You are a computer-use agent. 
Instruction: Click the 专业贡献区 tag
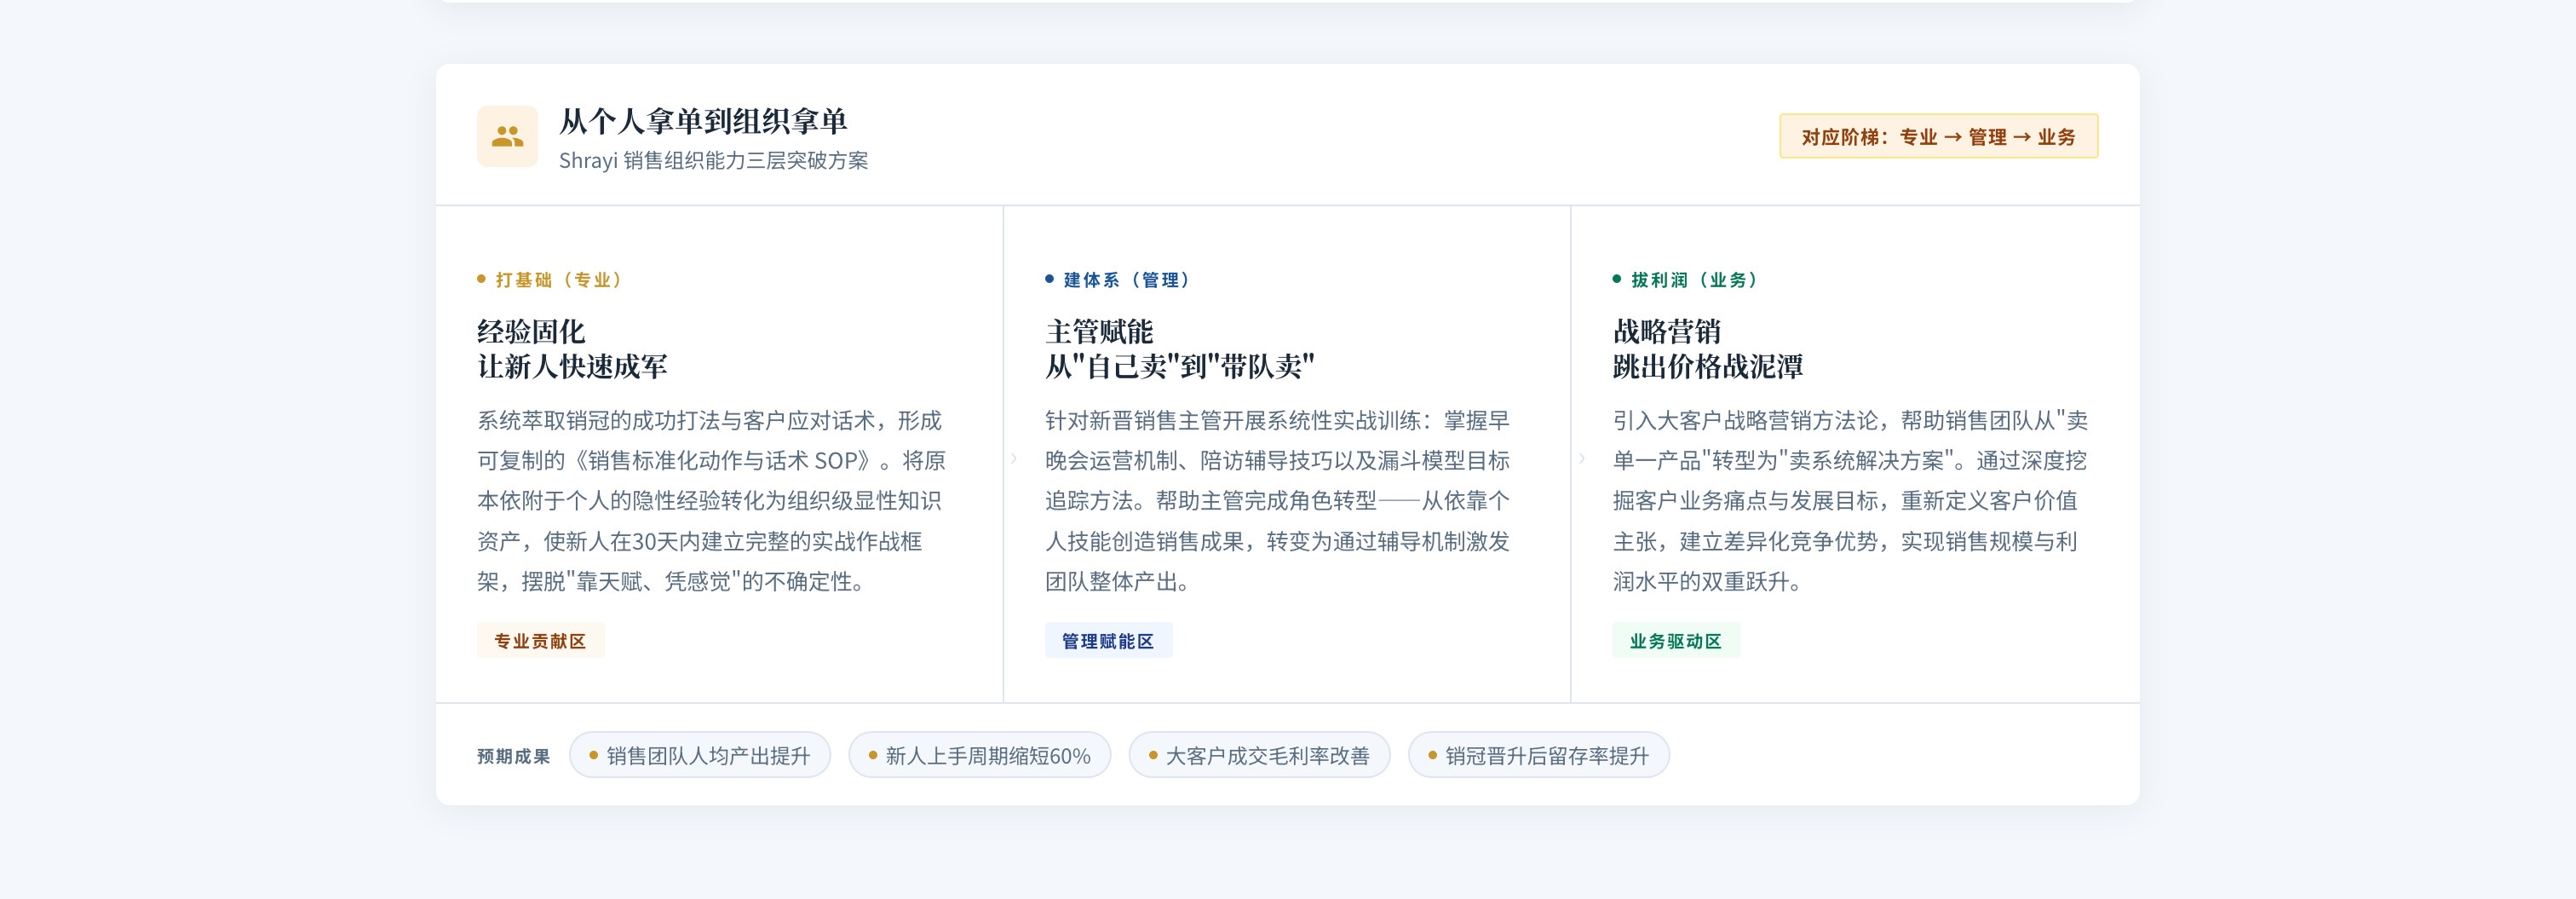coord(540,641)
